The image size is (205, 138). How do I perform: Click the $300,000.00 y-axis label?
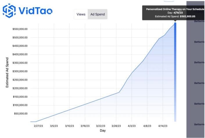(x=20, y=71)
